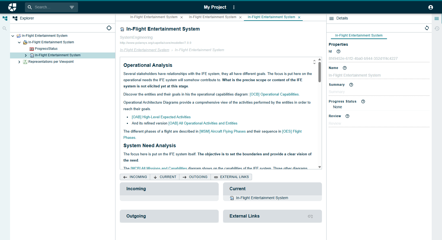Collapse the root In-Flight Entertainment System project node
Image resolution: width=442 pixels, height=240 pixels.
tap(13, 36)
